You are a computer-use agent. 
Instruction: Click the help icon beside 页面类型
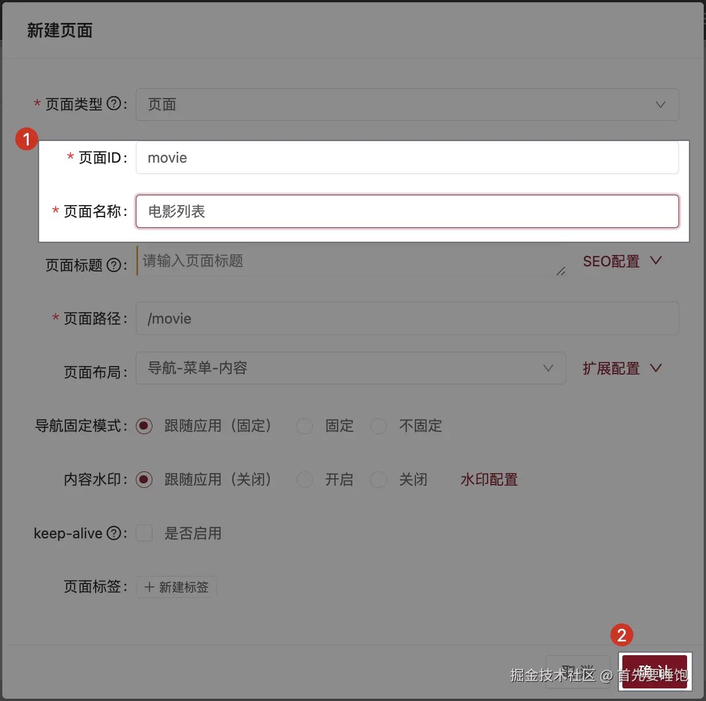[114, 104]
